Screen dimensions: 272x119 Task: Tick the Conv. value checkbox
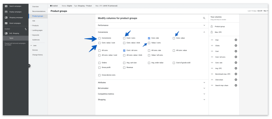pos(174,38)
